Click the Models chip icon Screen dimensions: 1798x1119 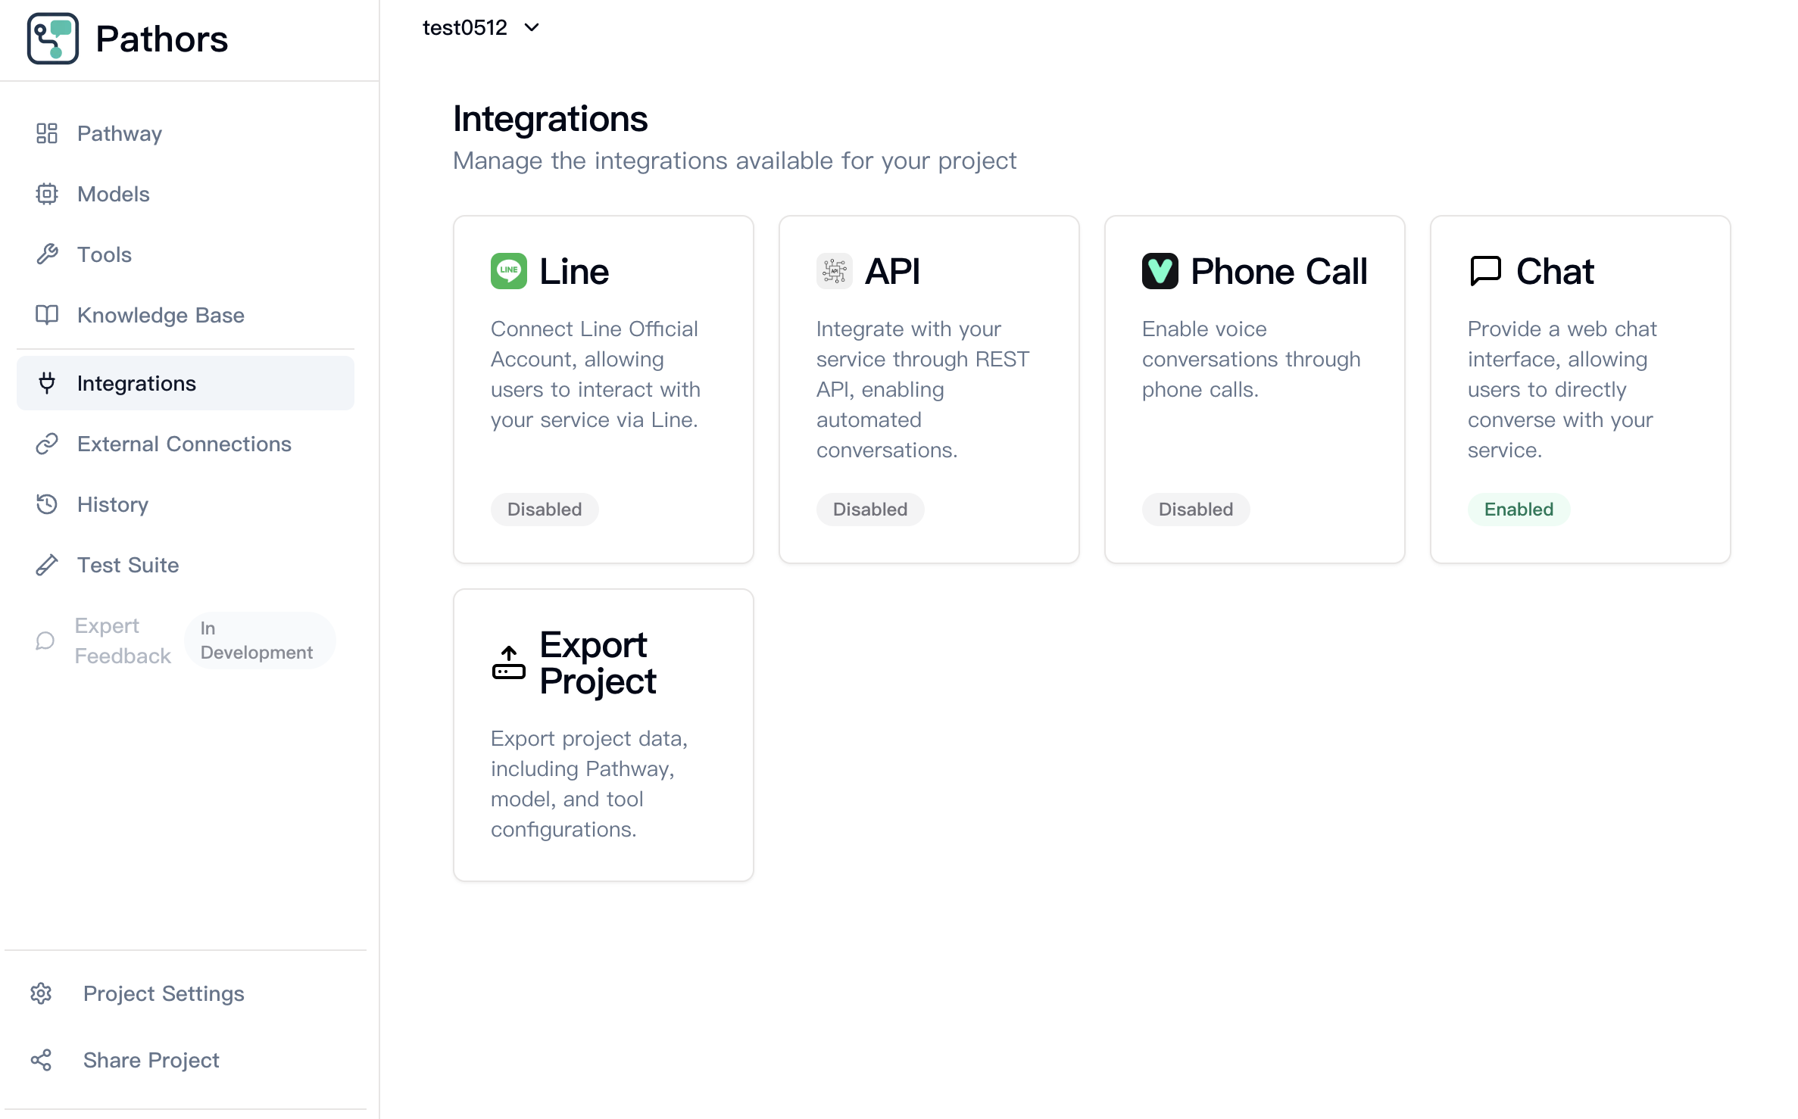click(x=47, y=194)
